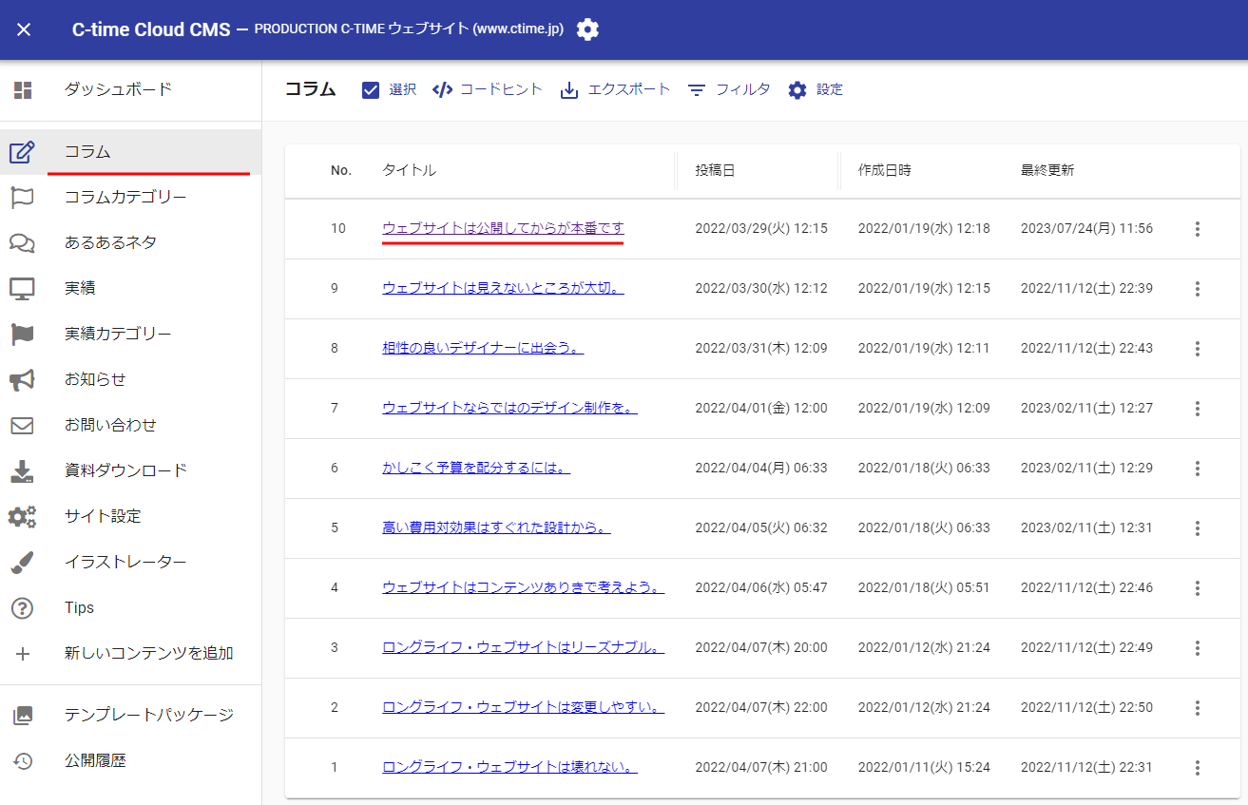
Task: Open more options menu for row 1
Action: (1198, 768)
